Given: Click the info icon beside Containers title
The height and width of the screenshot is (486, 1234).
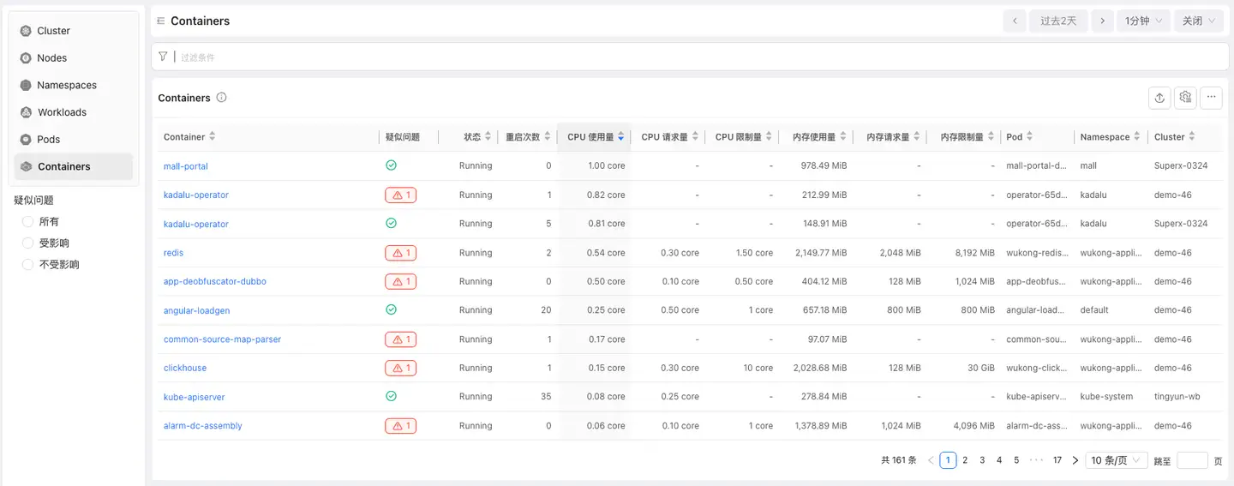Looking at the screenshot, I should [x=221, y=98].
